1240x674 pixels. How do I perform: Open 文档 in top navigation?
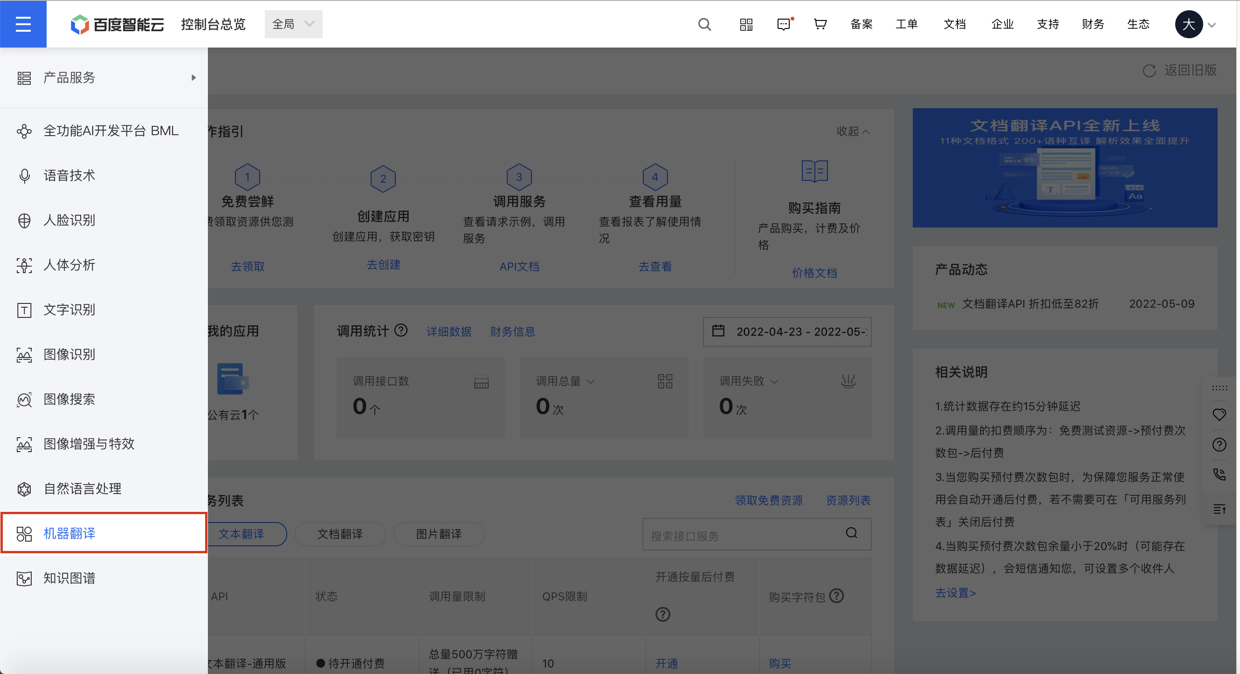[x=955, y=24]
